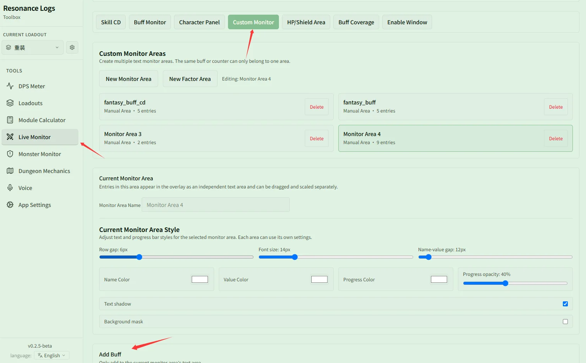Switch to the Buff Coverage tab
The height and width of the screenshot is (363, 586).
pyautogui.click(x=356, y=22)
